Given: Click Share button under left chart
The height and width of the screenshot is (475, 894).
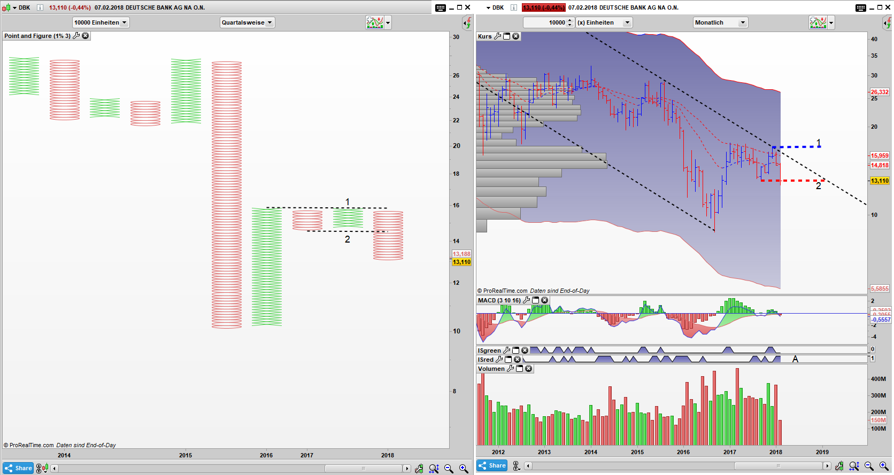Looking at the screenshot, I should [18, 468].
